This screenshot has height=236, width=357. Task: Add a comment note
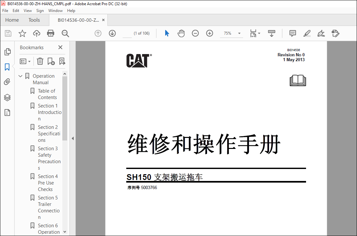(x=292, y=33)
